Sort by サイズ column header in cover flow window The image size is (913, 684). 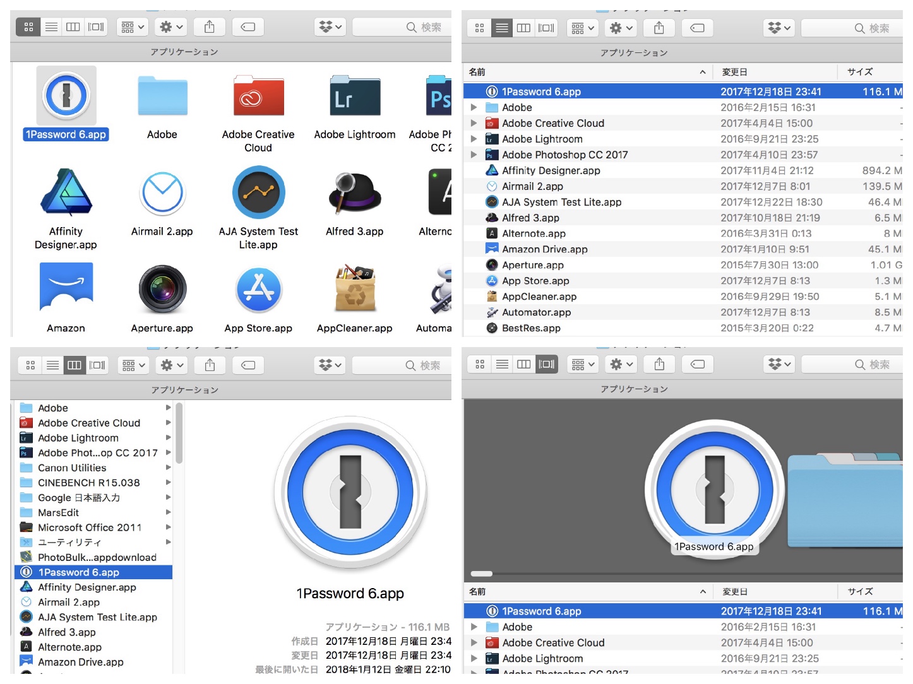click(x=871, y=592)
